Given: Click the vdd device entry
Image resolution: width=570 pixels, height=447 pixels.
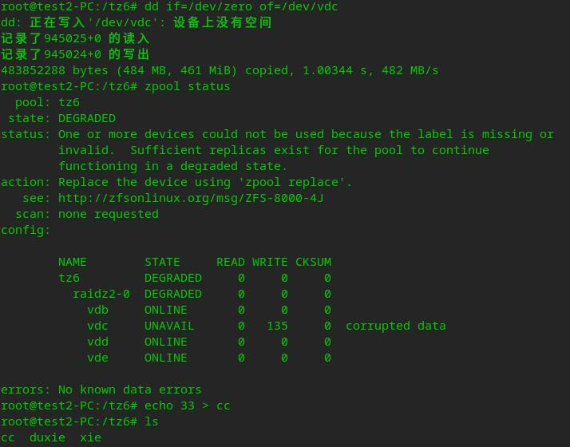Looking at the screenshot, I should (x=97, y=342).
